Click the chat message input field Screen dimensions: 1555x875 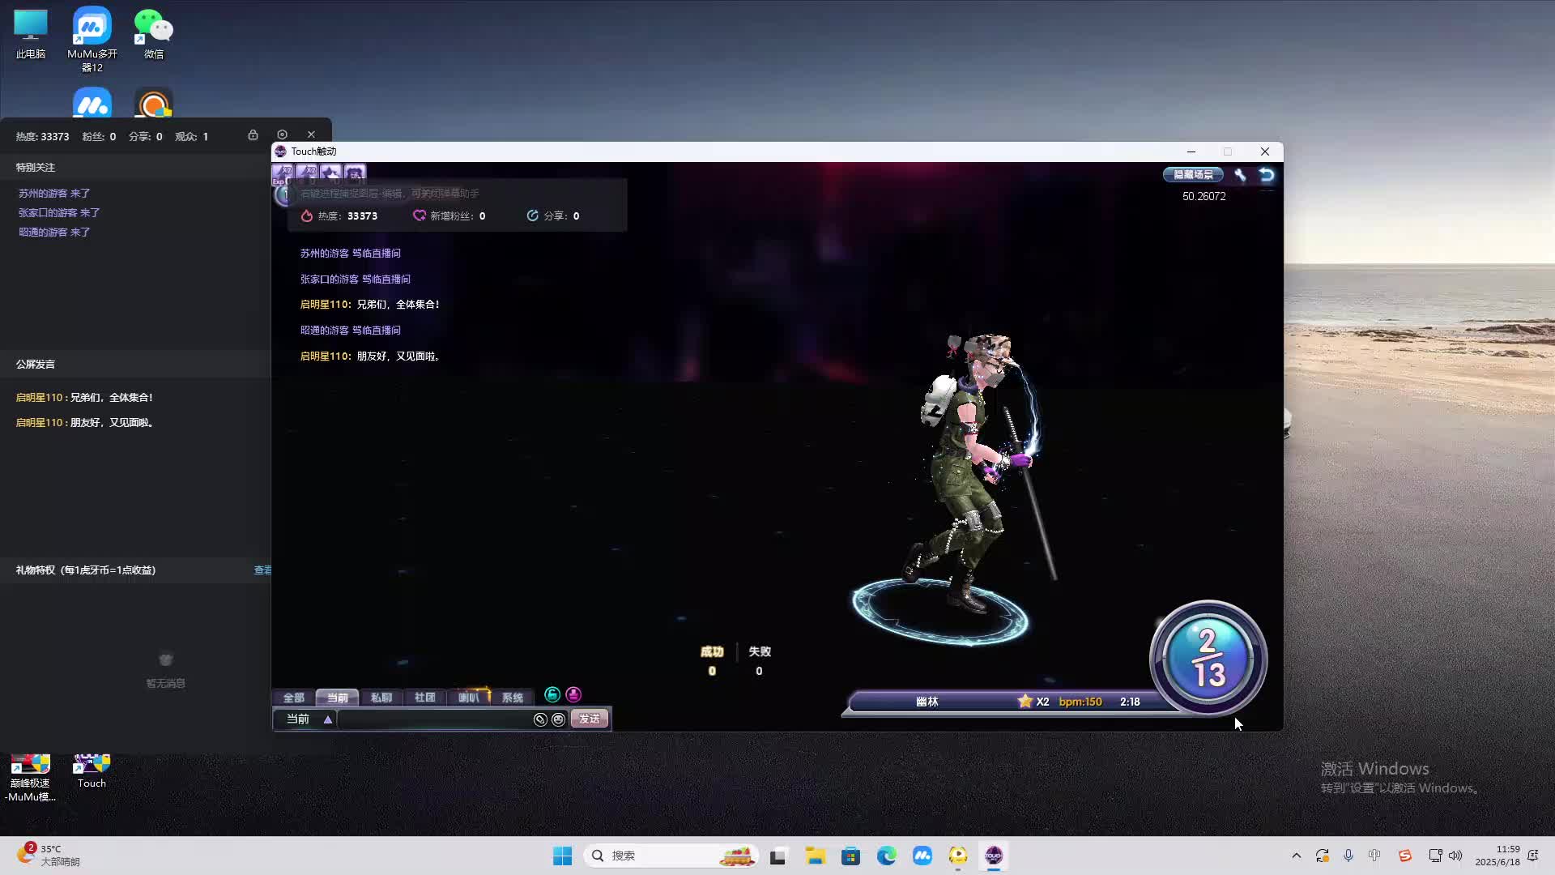434,719
